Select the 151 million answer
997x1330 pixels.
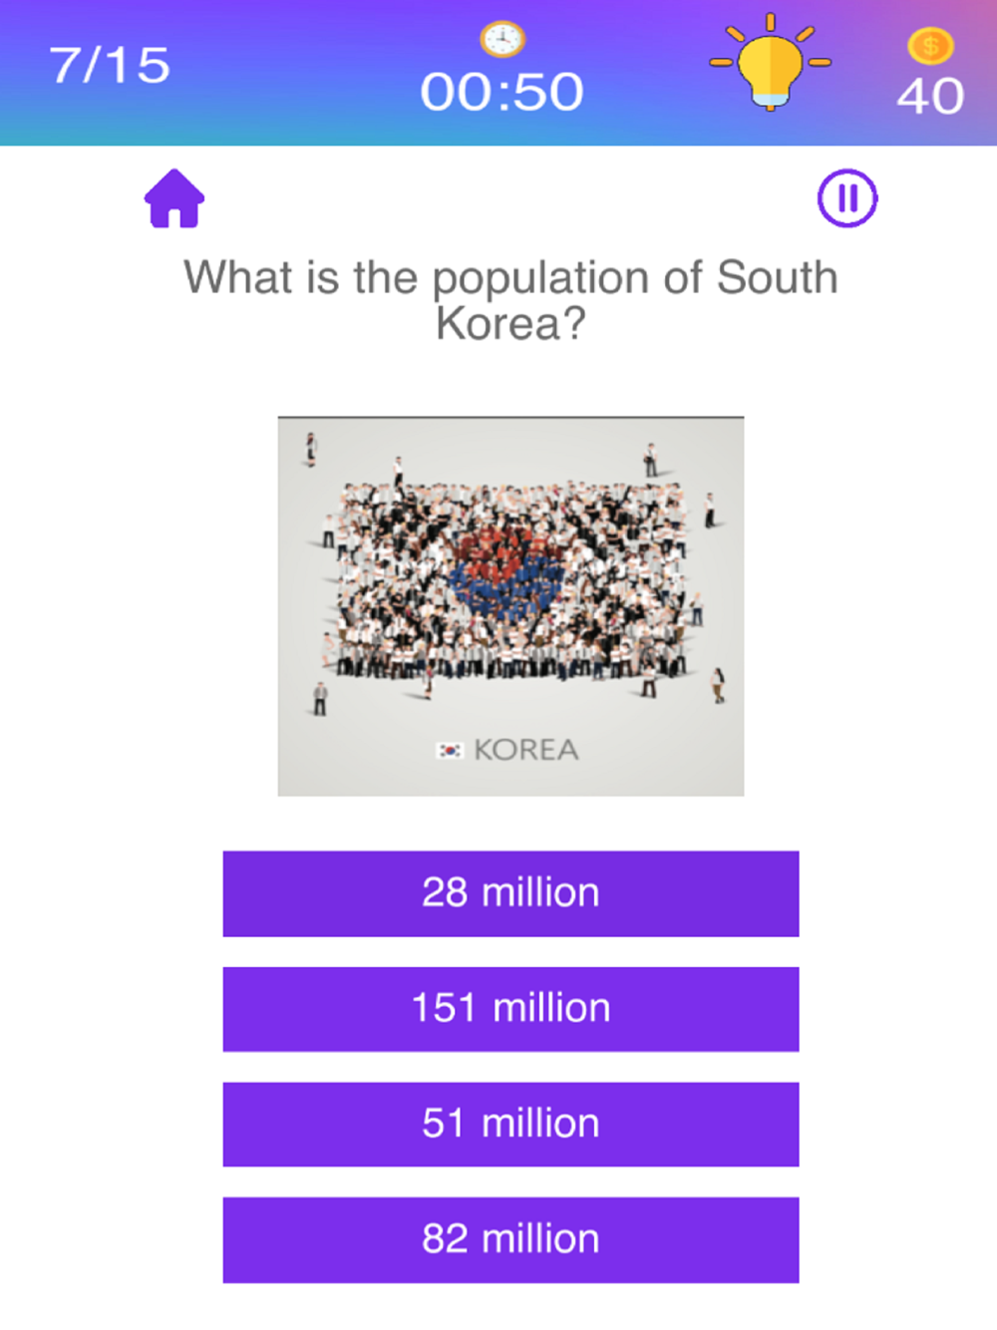(x=510, y=1009)
